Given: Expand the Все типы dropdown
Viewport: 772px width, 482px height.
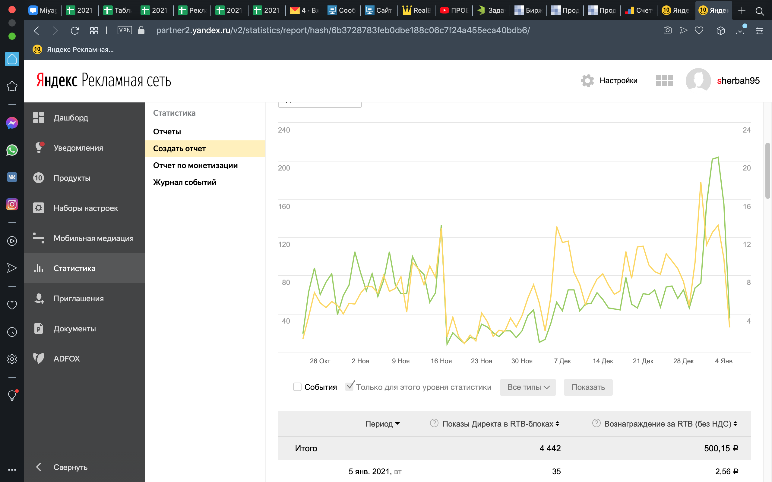Looking at the screenshot, I should (528, 387).
